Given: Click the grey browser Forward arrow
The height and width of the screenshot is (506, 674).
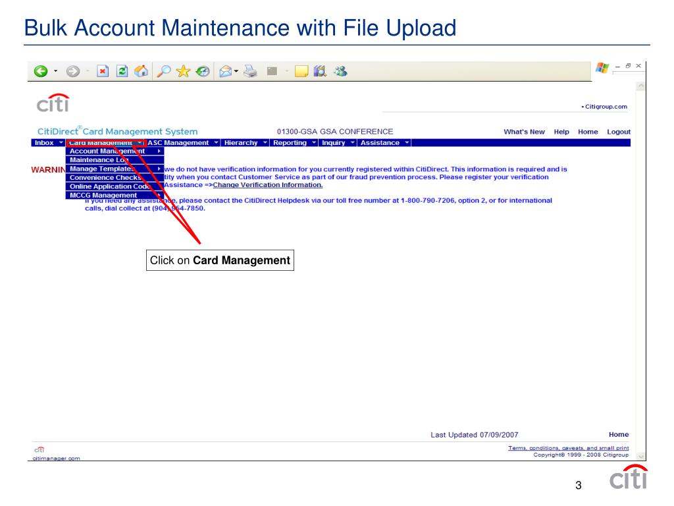Looking at the screenshot, I should pyautogui.click(x=72, y=71).
